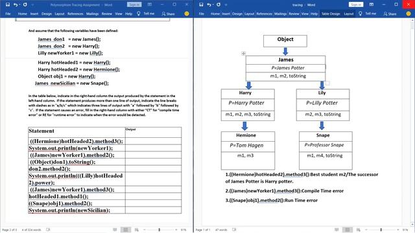
Task: Click 'm1, m4, toString' cell under Snape
Action: [x=326, y=160]
